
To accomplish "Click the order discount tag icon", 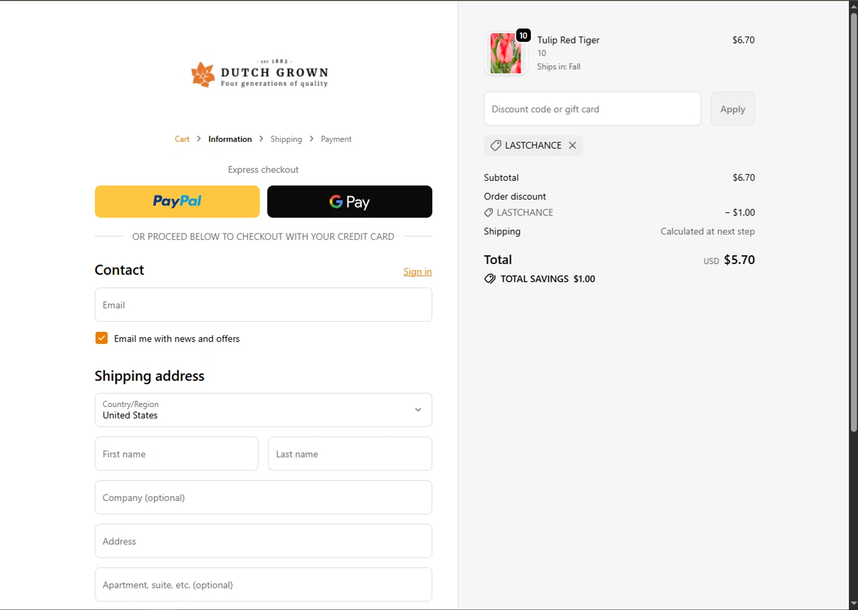I will [488, 212].
